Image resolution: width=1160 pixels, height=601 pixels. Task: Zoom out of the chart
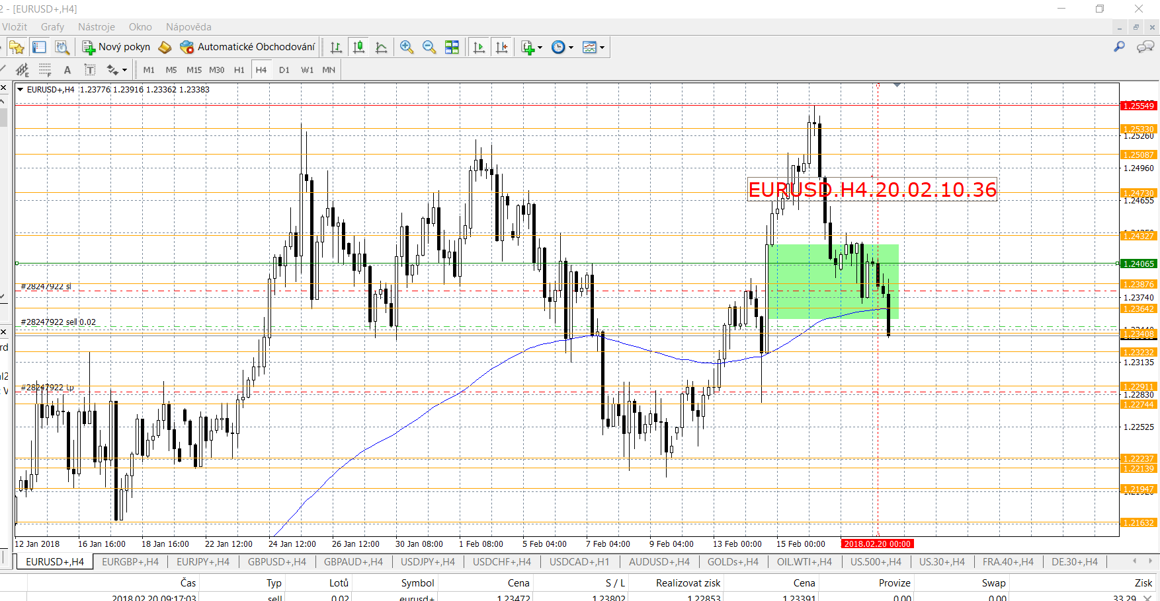(429, 47)
